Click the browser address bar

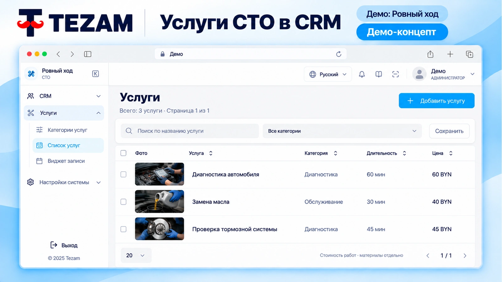(250, 54)
